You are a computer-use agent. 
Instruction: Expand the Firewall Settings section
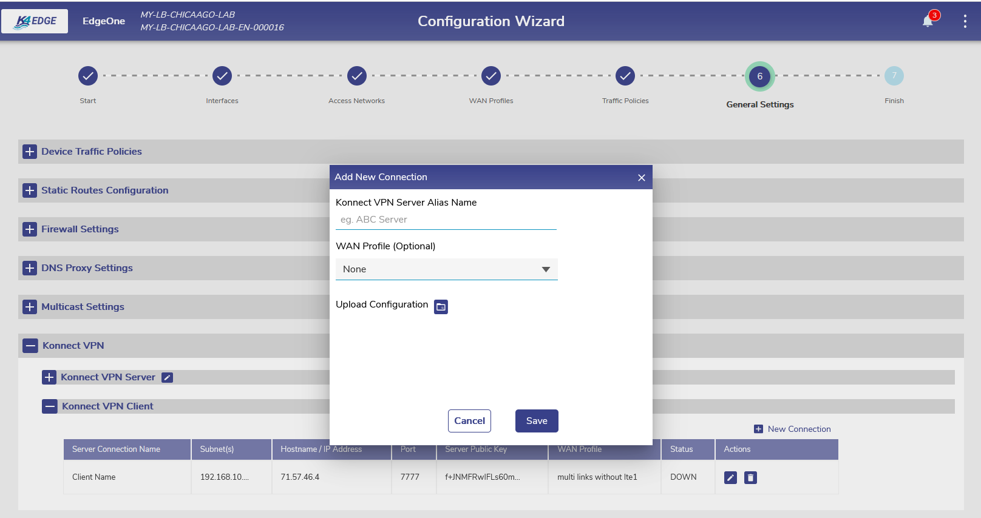30,229
